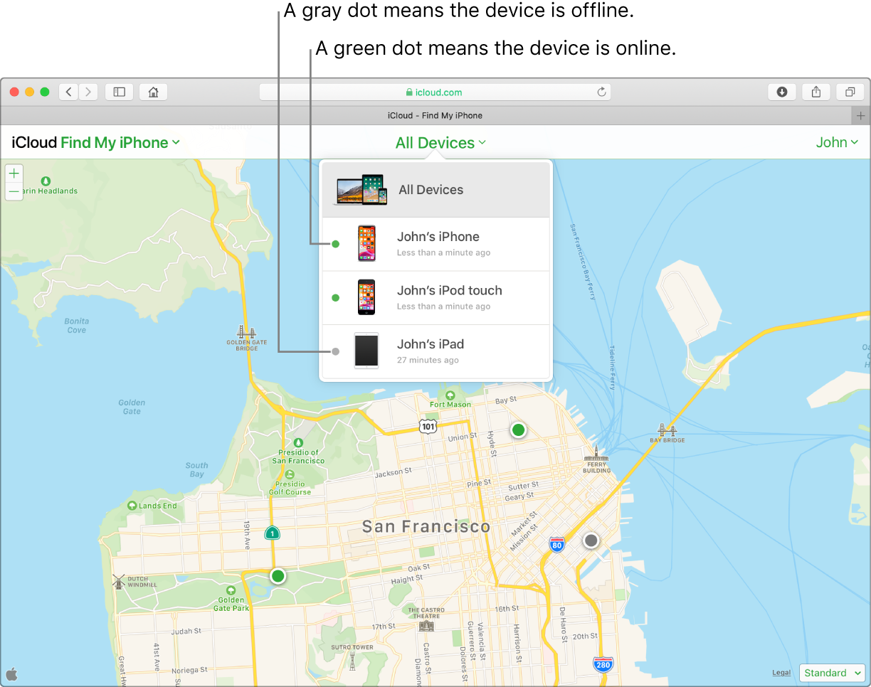Click the Castro Theatre landmark icon

click(x=426, y=624)
